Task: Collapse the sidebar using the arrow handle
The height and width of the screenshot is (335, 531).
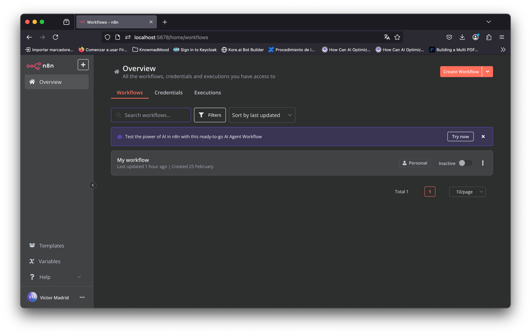Action: [93, 185]
